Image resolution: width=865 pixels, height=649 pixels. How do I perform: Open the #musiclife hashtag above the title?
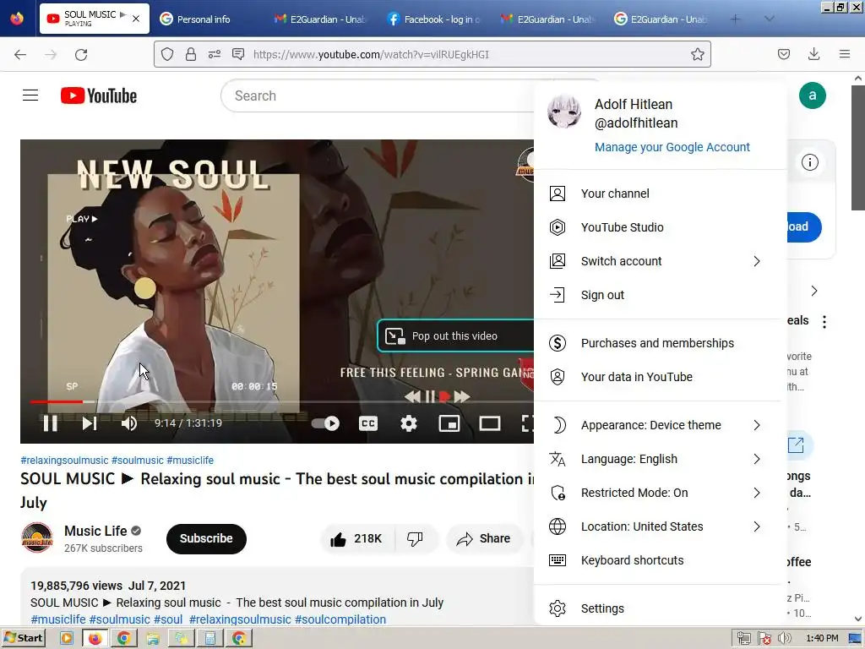(190, 461)
